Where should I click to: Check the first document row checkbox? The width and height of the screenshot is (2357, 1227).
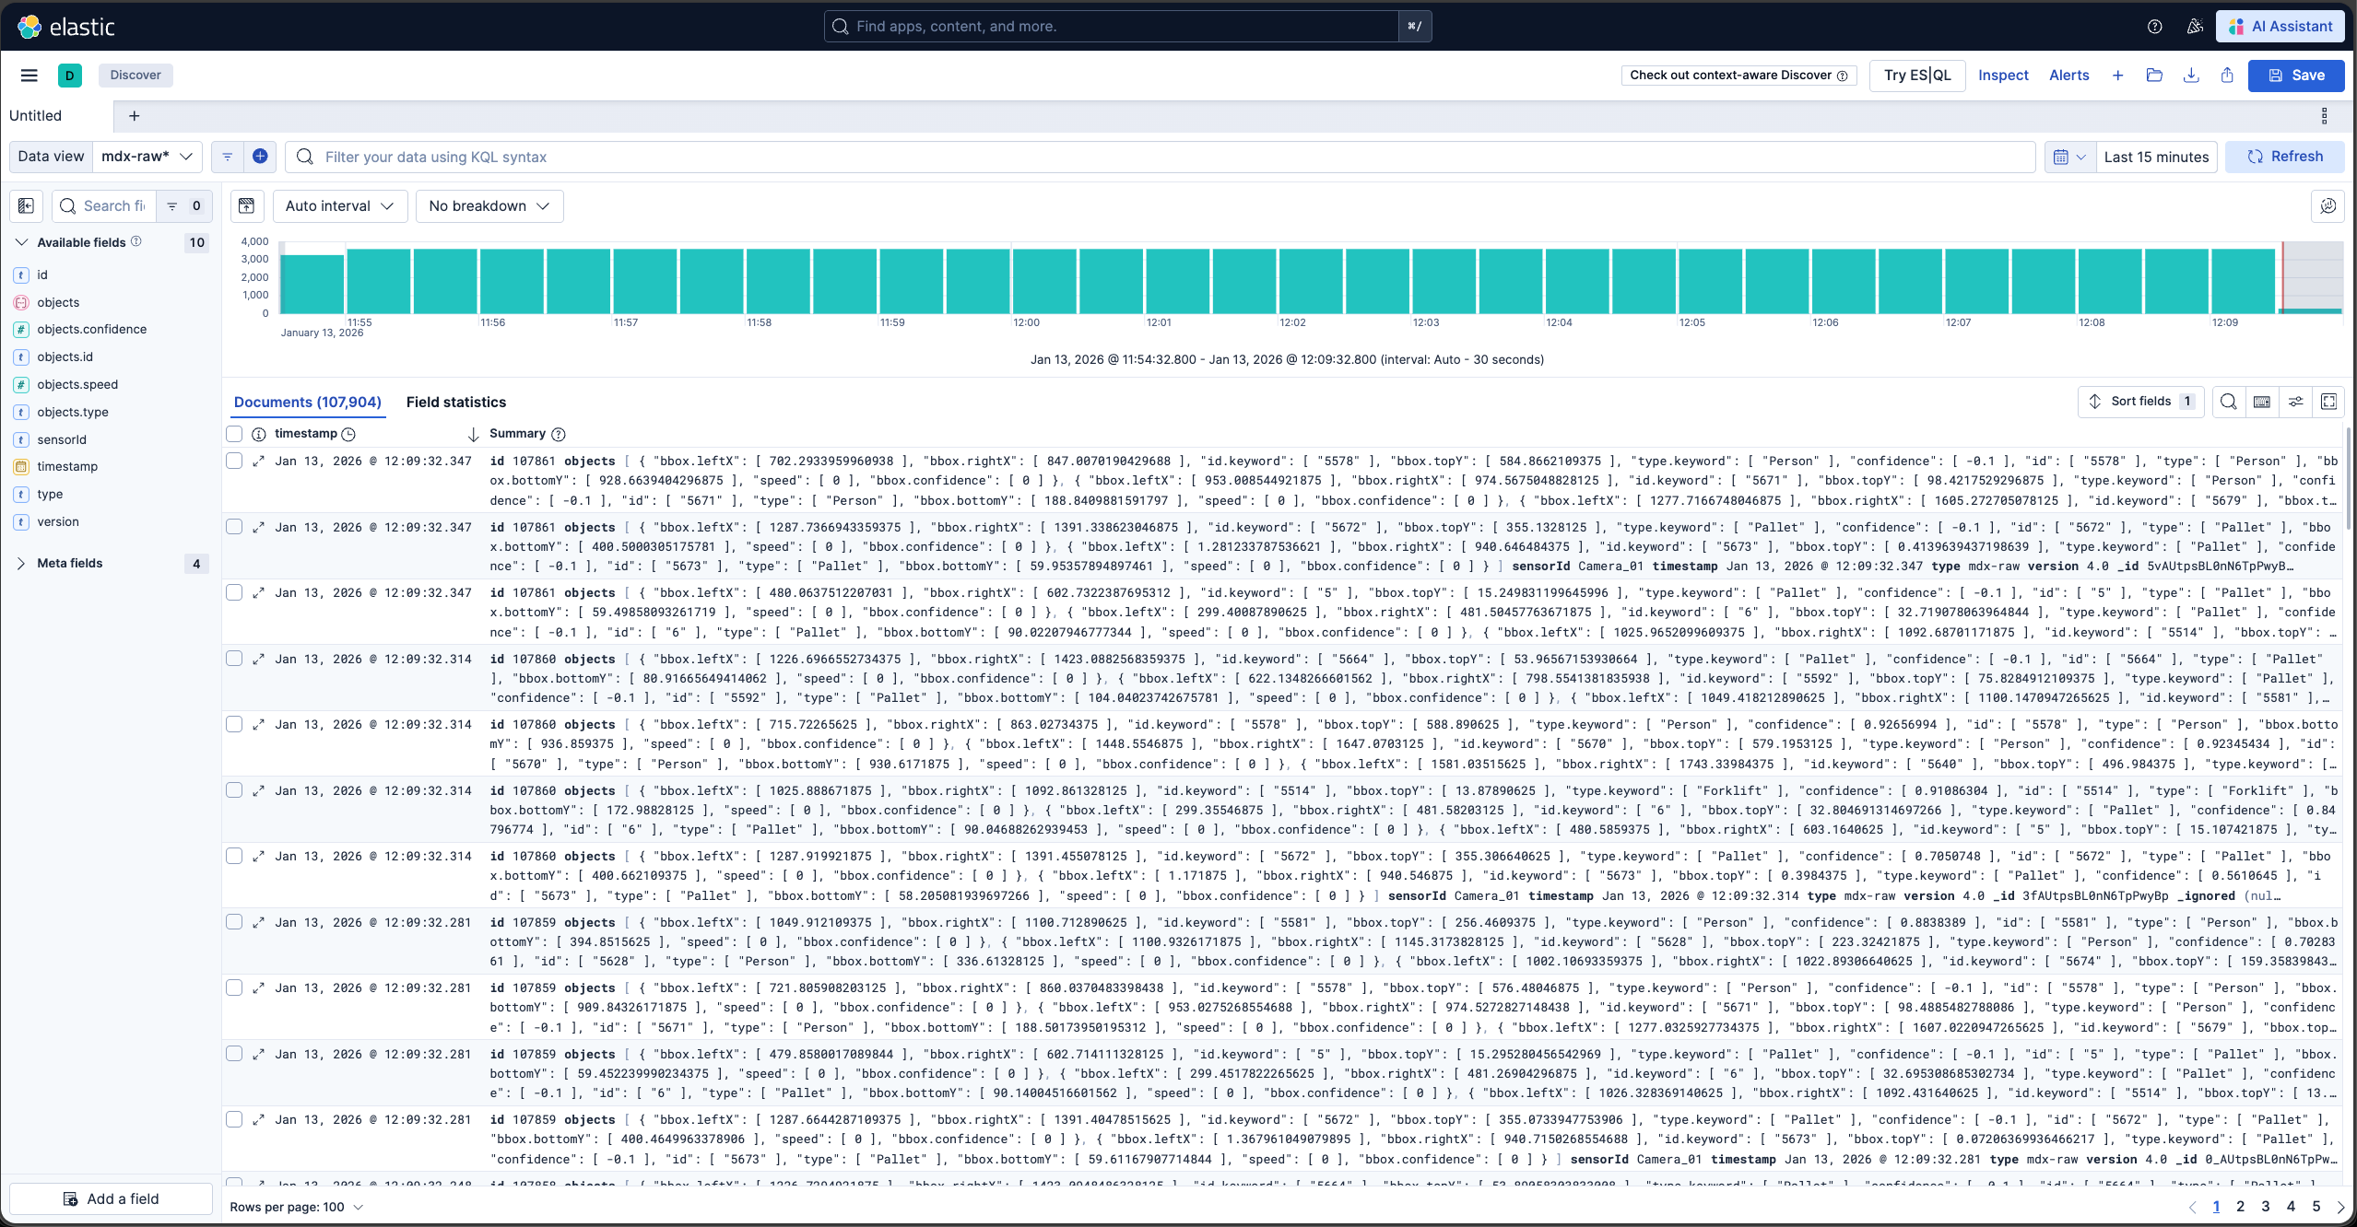pyautogui.click(x=233, y=461)
